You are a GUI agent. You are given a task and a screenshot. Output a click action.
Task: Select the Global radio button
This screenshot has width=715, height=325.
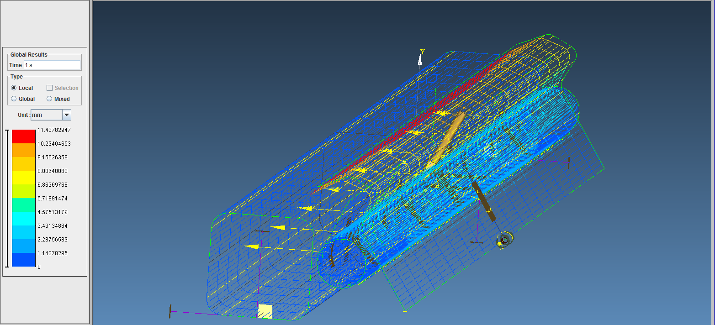coord(14,99)
